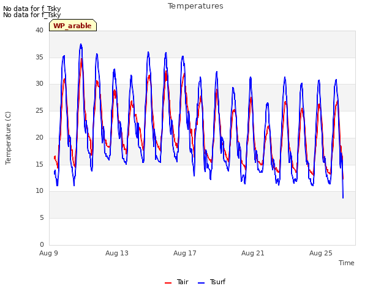This screenshot has width=392, height=294.
Task: Click the highest blue Tsurf peak near 37
Action: click(81, 45)
